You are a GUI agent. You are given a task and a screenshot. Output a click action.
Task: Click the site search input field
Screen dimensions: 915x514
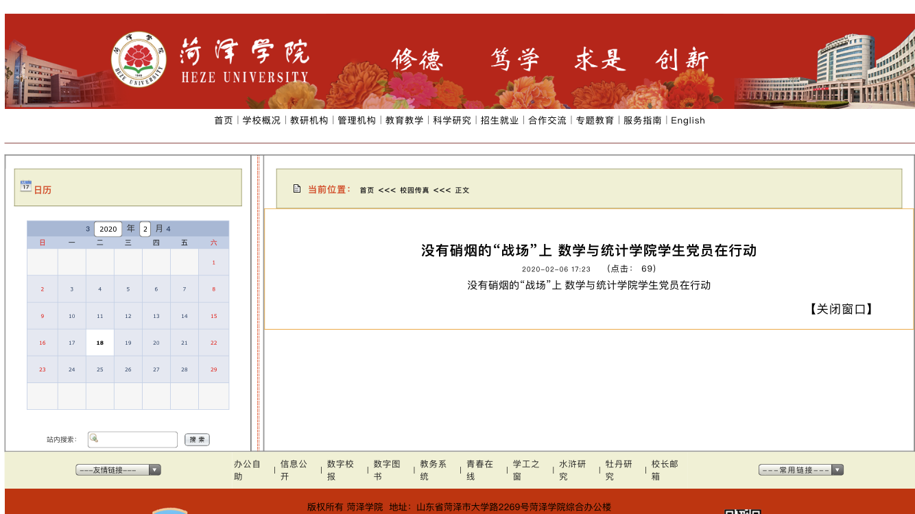click(137, 439)
